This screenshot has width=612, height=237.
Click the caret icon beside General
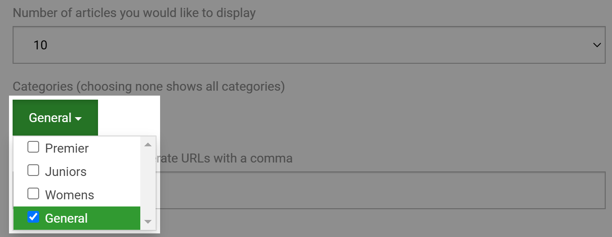78,119
